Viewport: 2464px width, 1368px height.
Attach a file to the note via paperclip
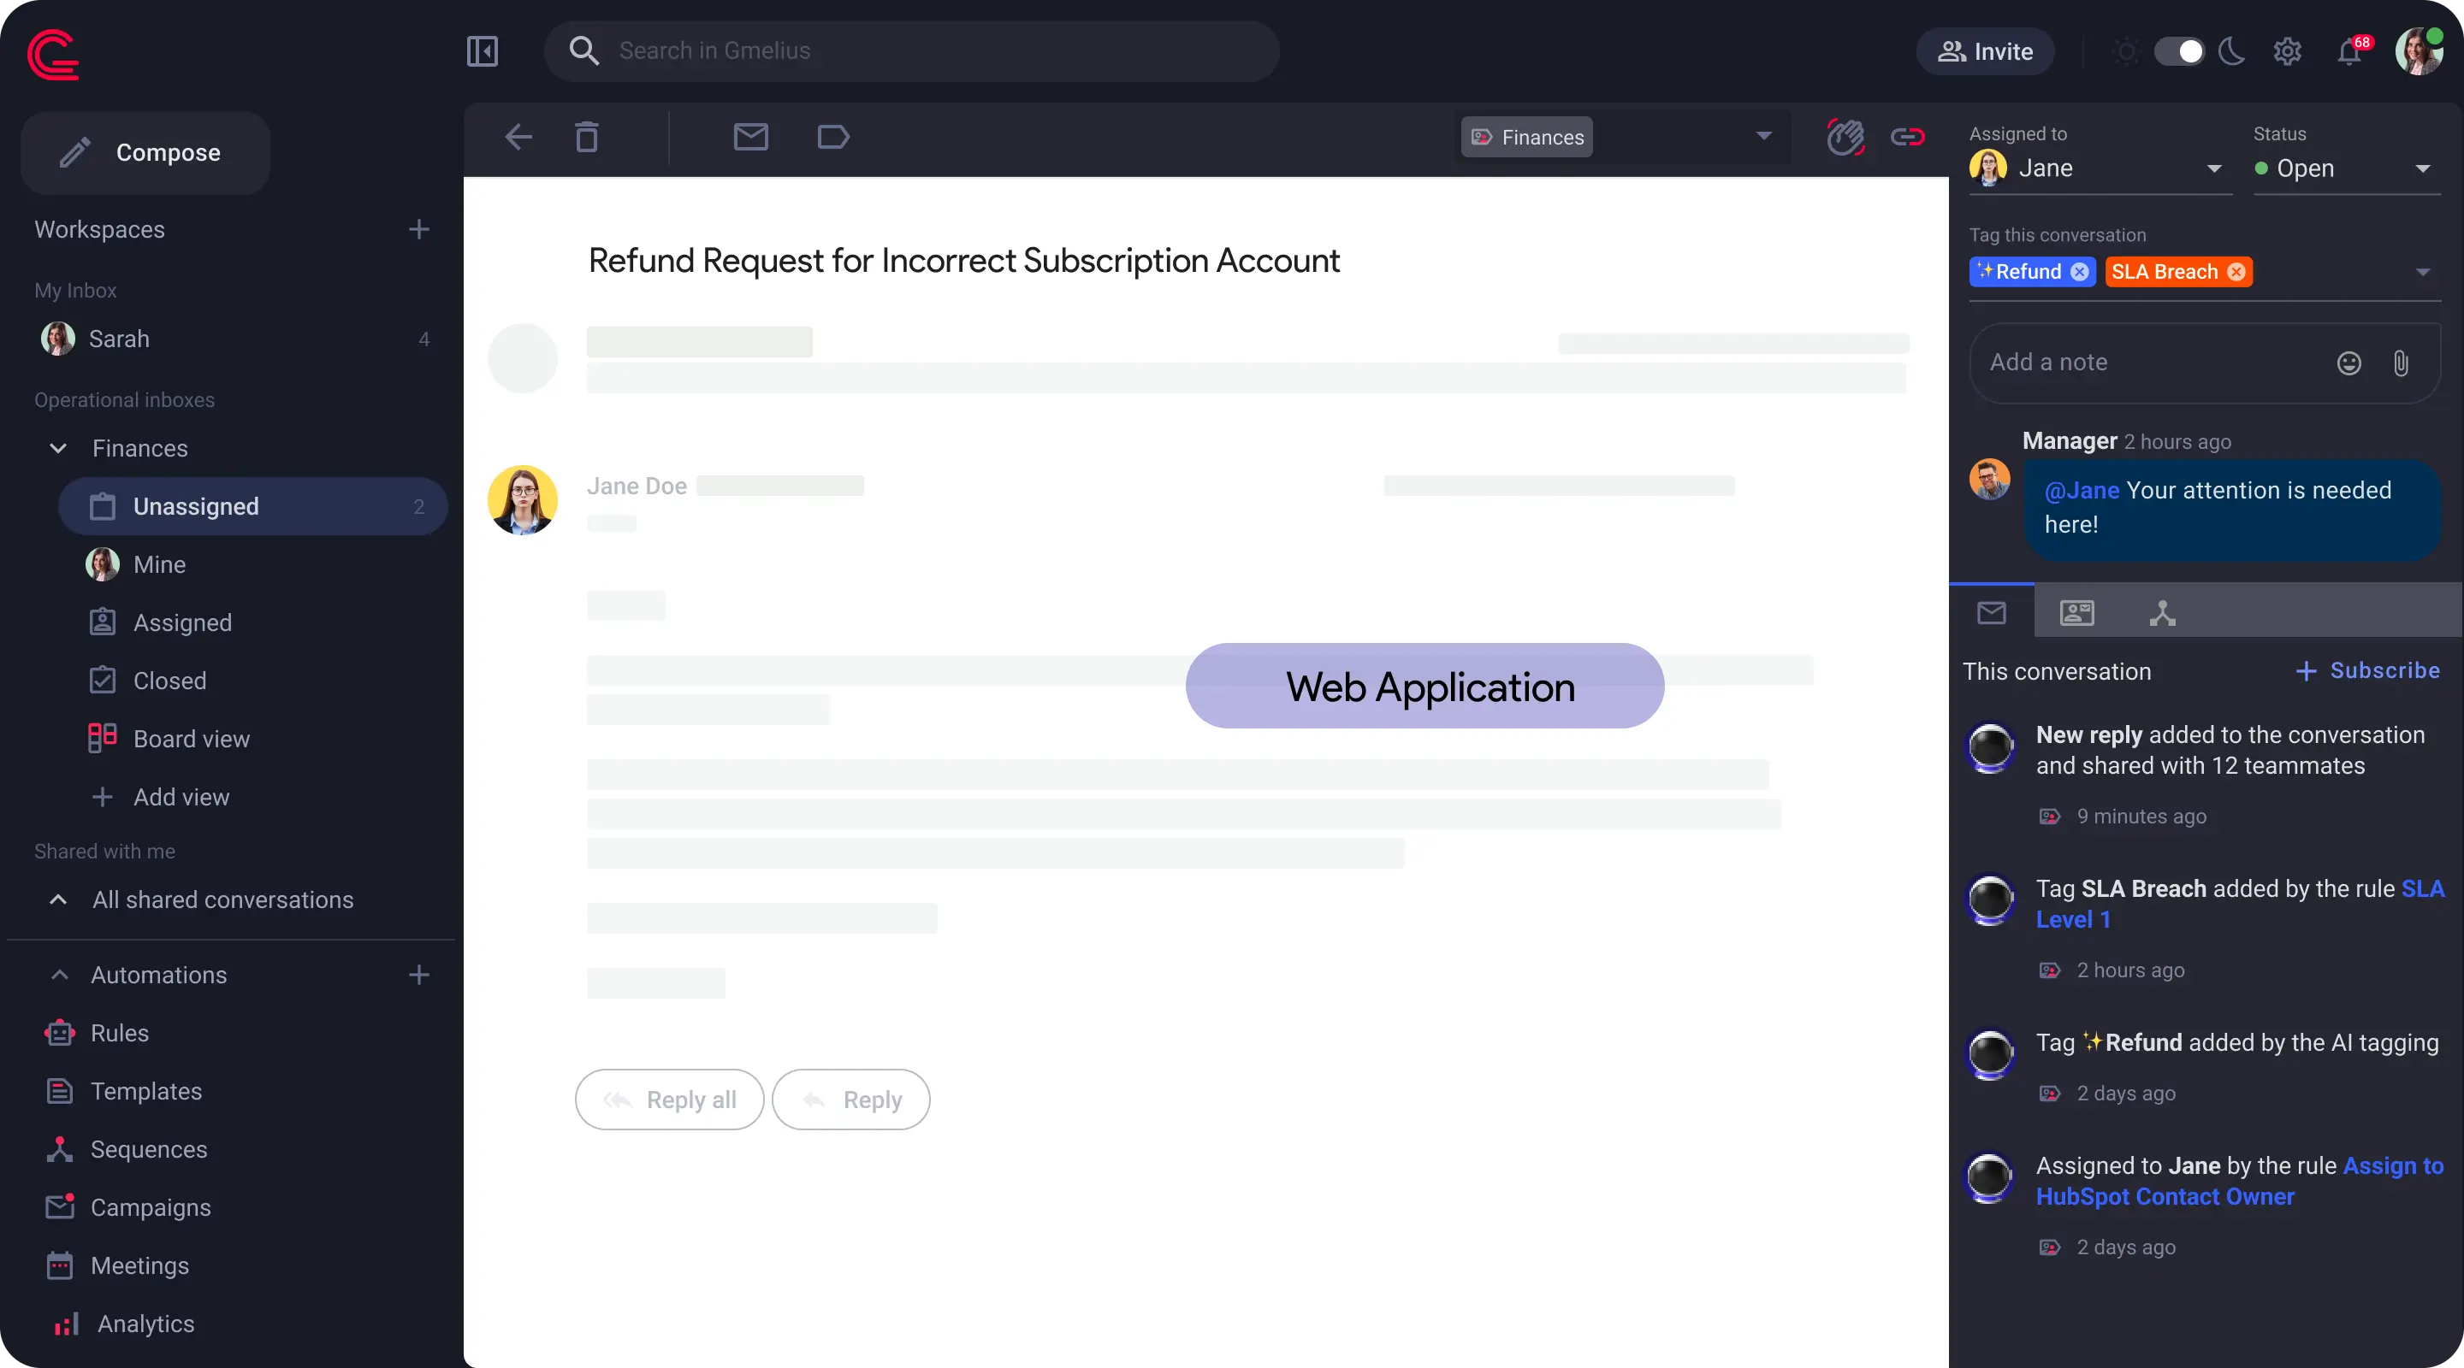[x=2402, y=363]
